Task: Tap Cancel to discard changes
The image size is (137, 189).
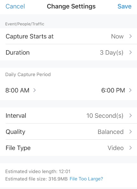Action: (x=15, y=6)
